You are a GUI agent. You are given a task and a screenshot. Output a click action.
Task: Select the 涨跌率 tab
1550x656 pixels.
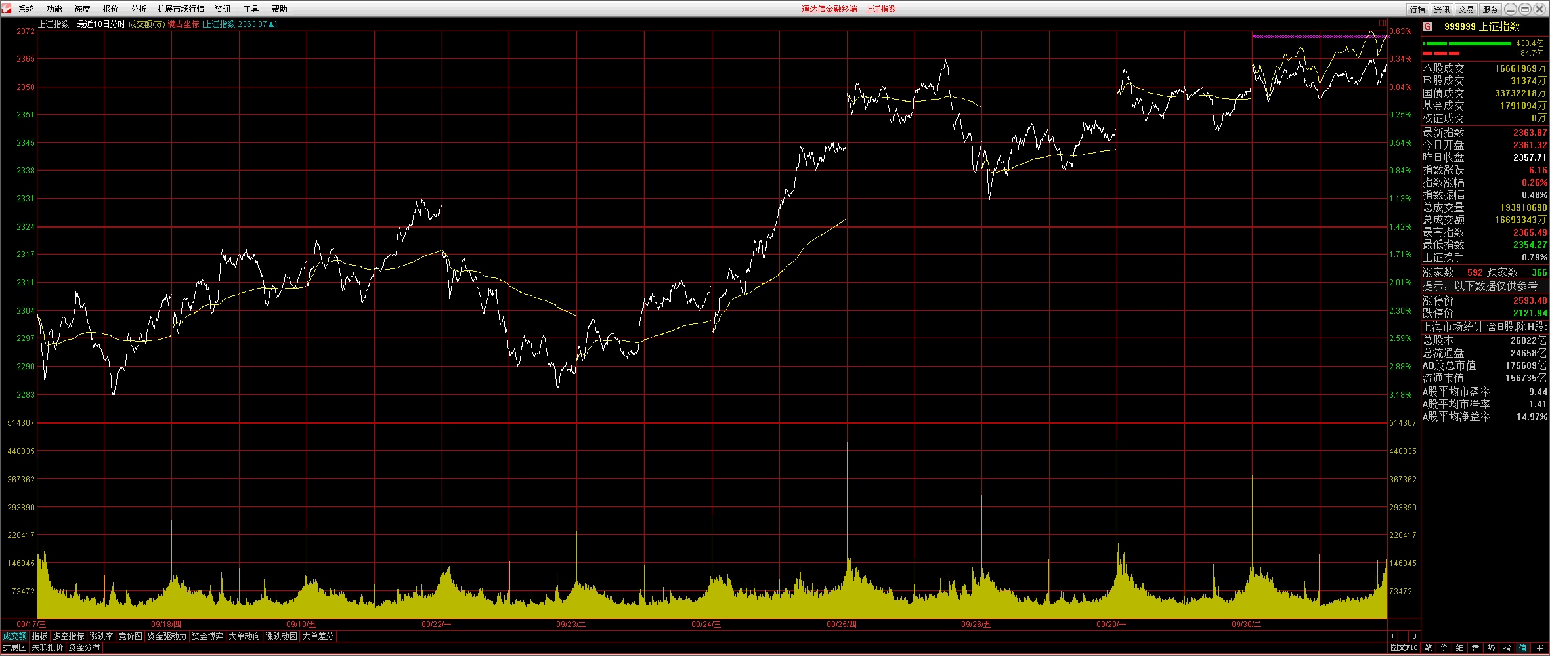(x=102, y=636)
